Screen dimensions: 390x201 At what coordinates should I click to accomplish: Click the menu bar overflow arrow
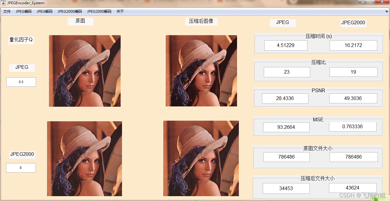pyautogui.click(x=386, y=11)
